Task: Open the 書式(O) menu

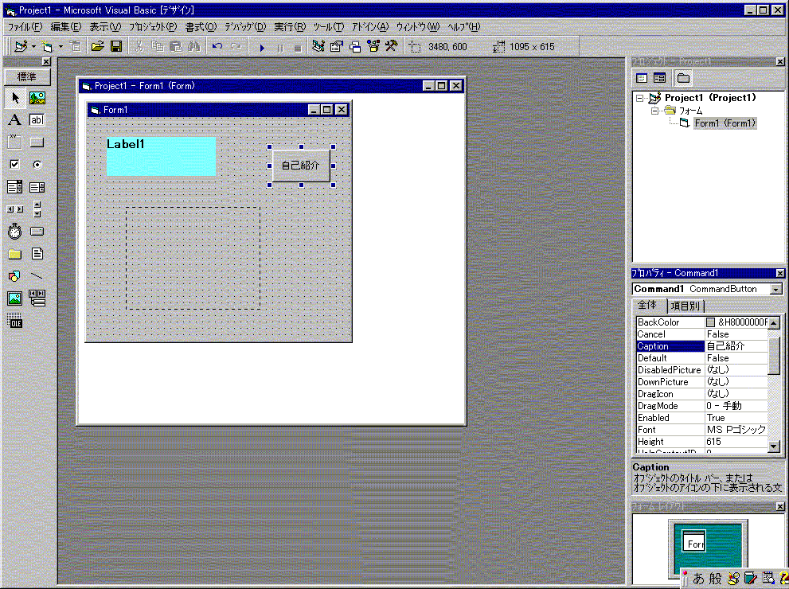Action: point(201,27)
